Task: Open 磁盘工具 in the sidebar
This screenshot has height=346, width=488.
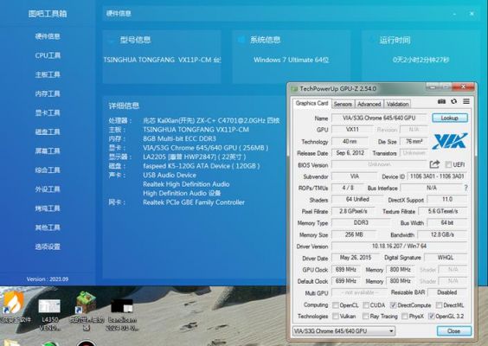Action: 48,132
